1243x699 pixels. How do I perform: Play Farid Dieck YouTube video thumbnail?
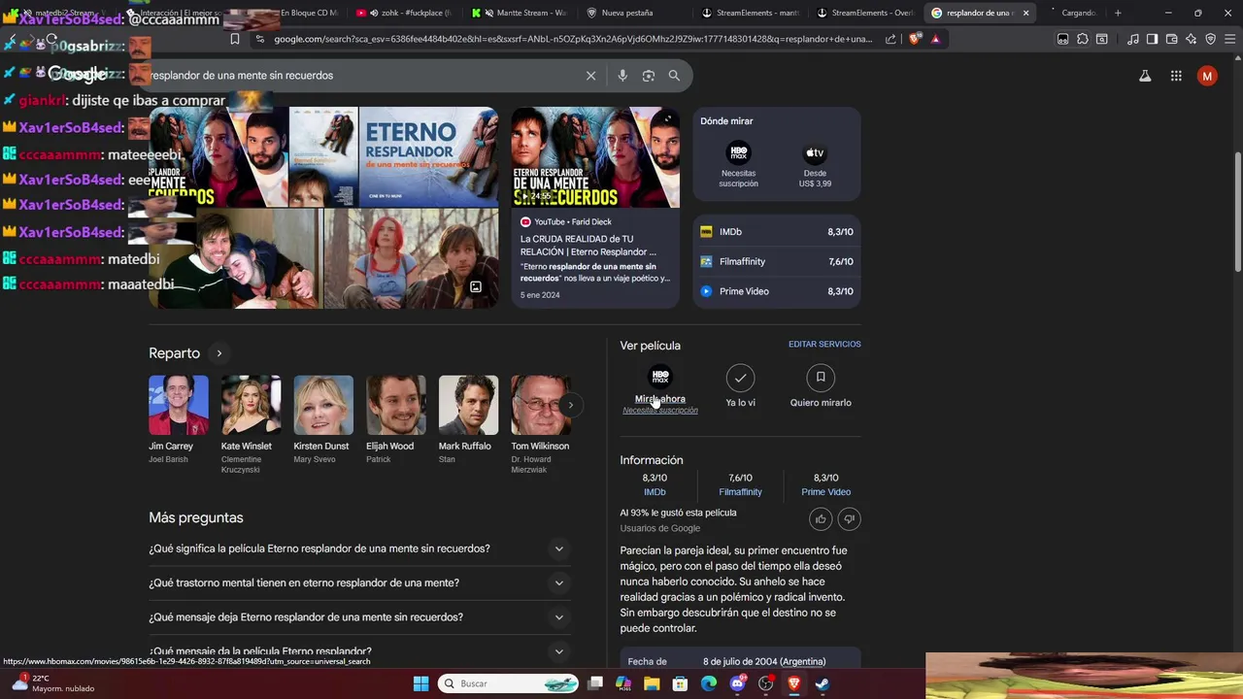[595, 157]
